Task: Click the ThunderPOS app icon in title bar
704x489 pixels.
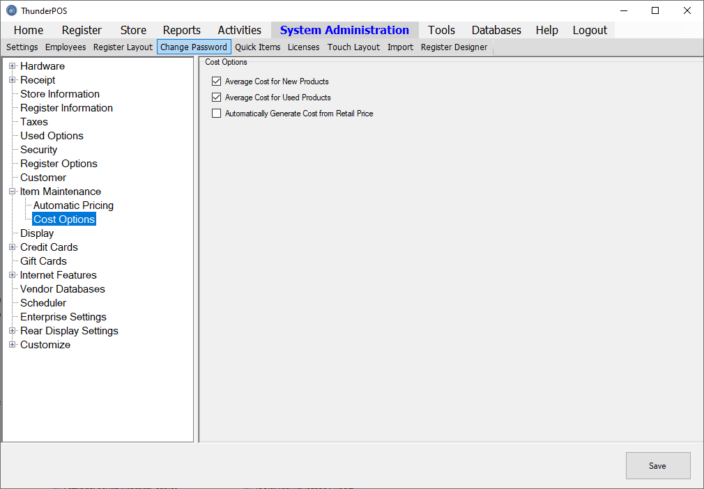Action: pos(11,10)
